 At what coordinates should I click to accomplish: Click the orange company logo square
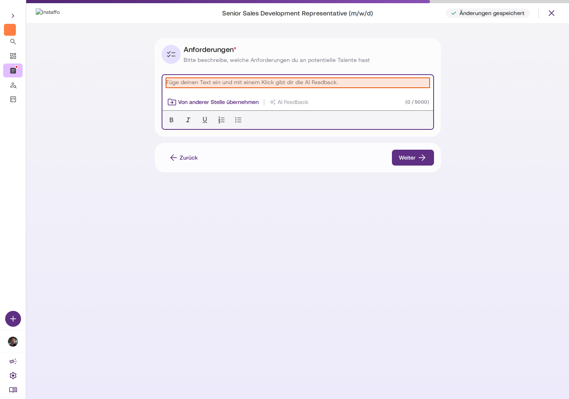click(10, 30)
